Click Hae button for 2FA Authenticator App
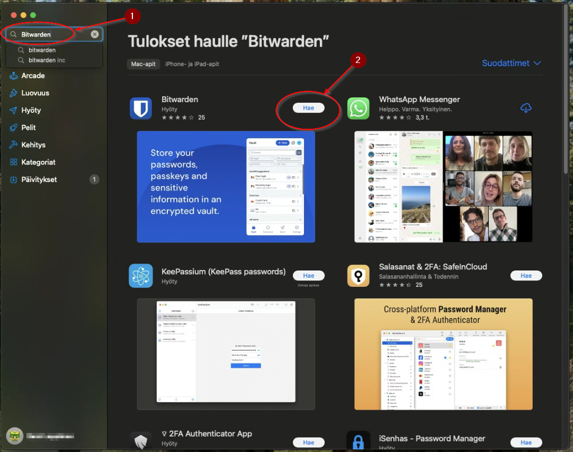 click(308, 442)
